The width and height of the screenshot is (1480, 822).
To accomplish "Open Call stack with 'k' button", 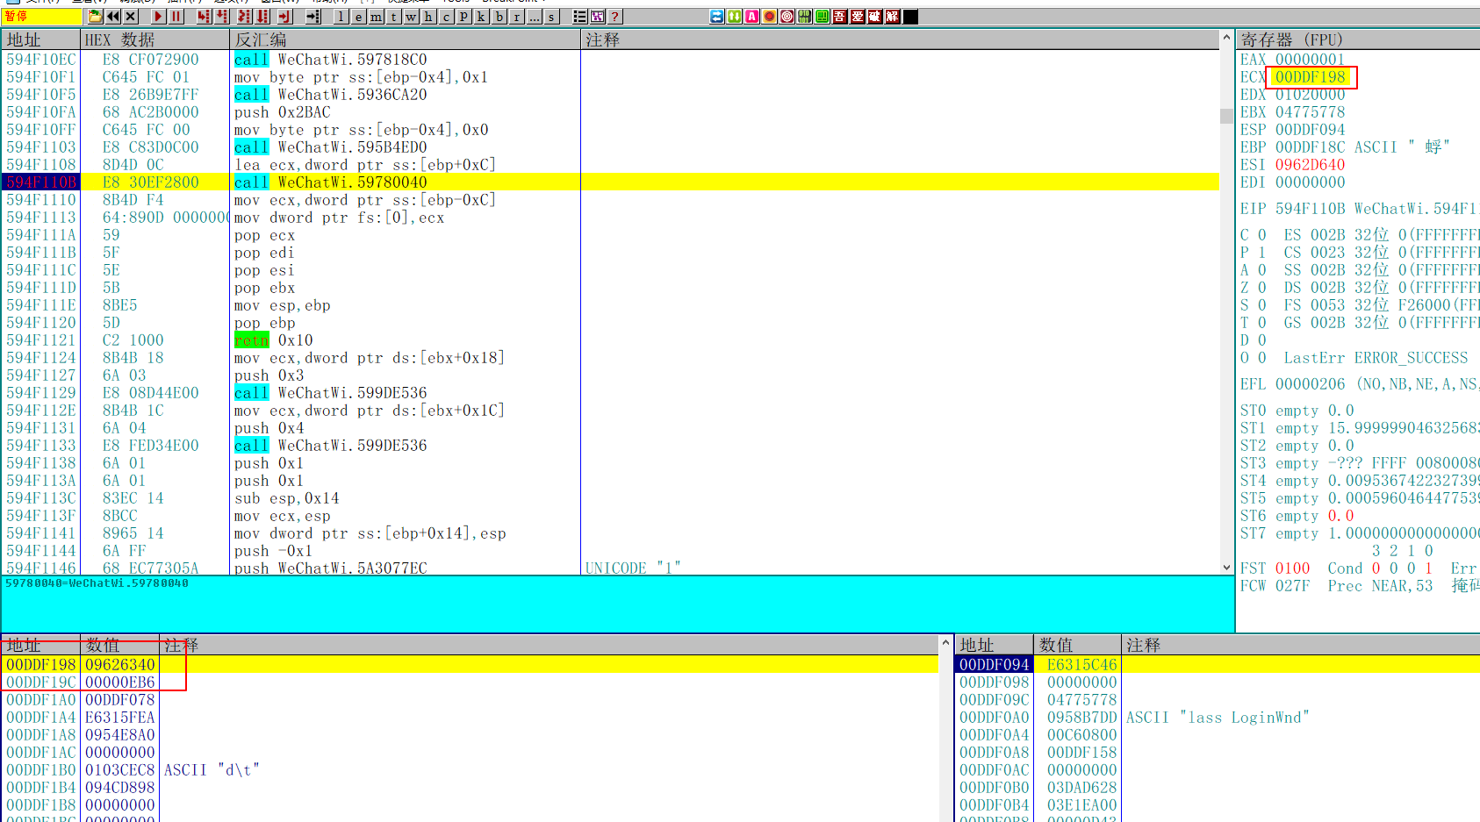I will point(482,17).
